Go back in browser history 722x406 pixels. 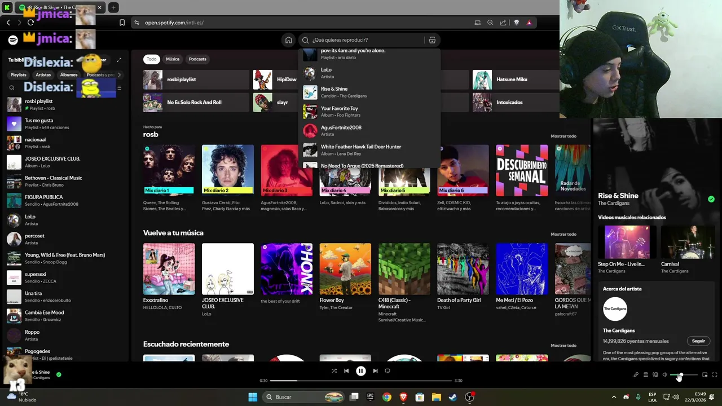(x=8, y=23)
